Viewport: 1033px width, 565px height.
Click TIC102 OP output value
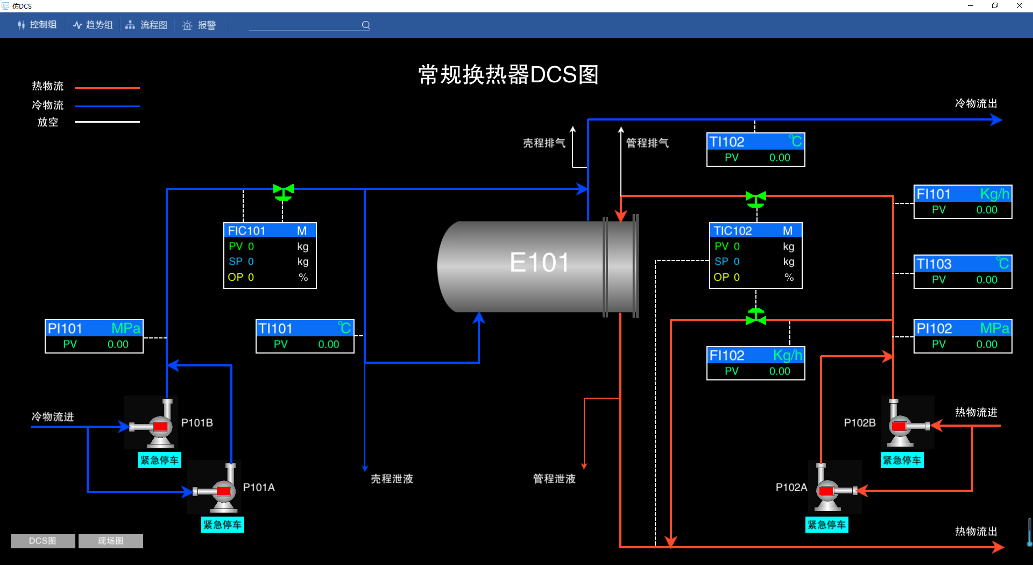pyautogui.click(x=737, y=277)
